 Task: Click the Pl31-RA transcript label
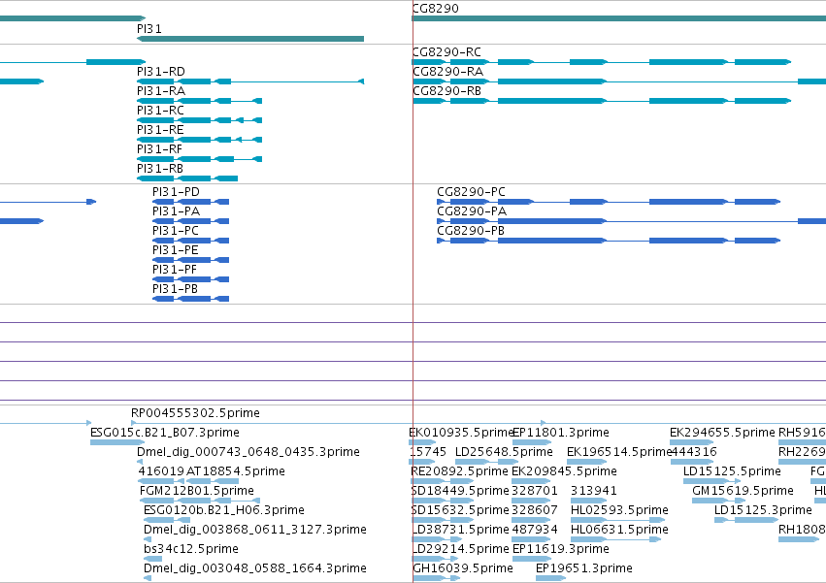click(x=161, y=91)
